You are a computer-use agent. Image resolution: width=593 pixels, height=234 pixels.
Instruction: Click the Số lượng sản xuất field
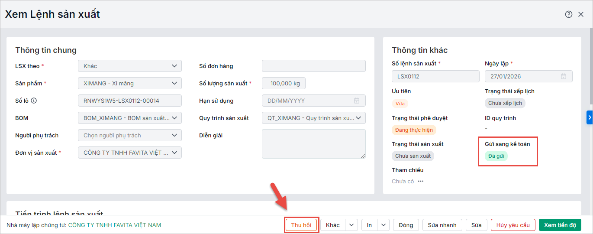click(x=284, y=83)
